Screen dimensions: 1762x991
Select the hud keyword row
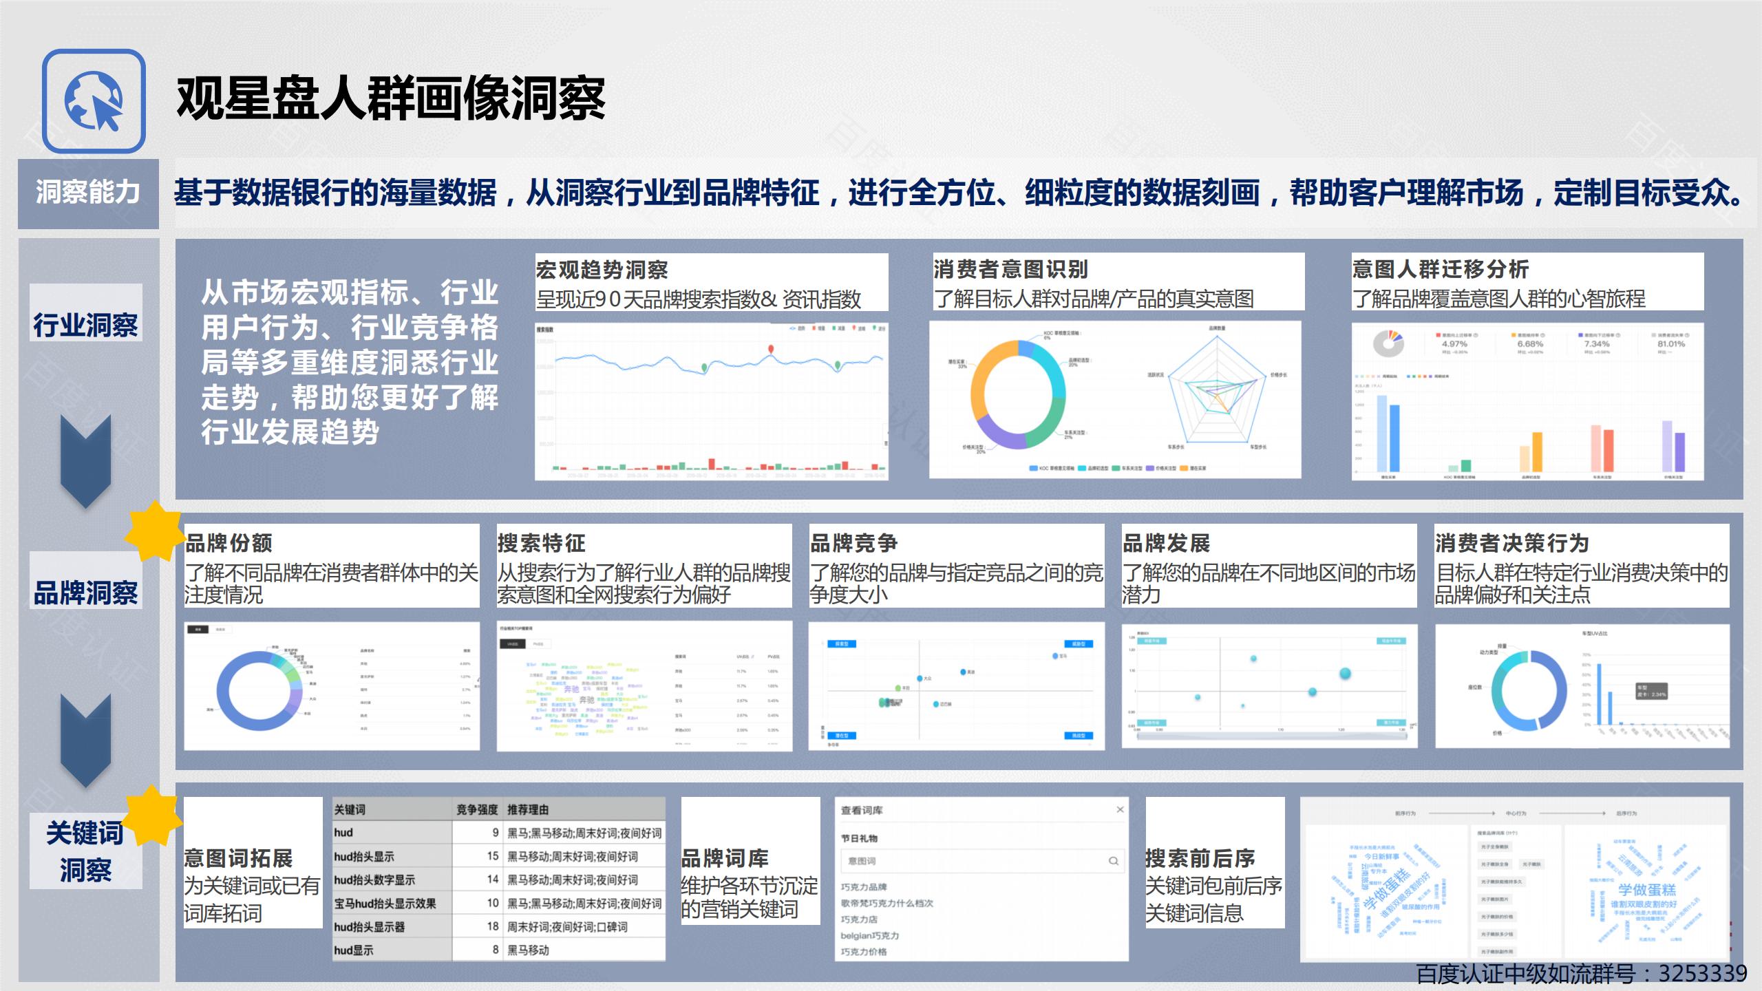coord(499,833)
